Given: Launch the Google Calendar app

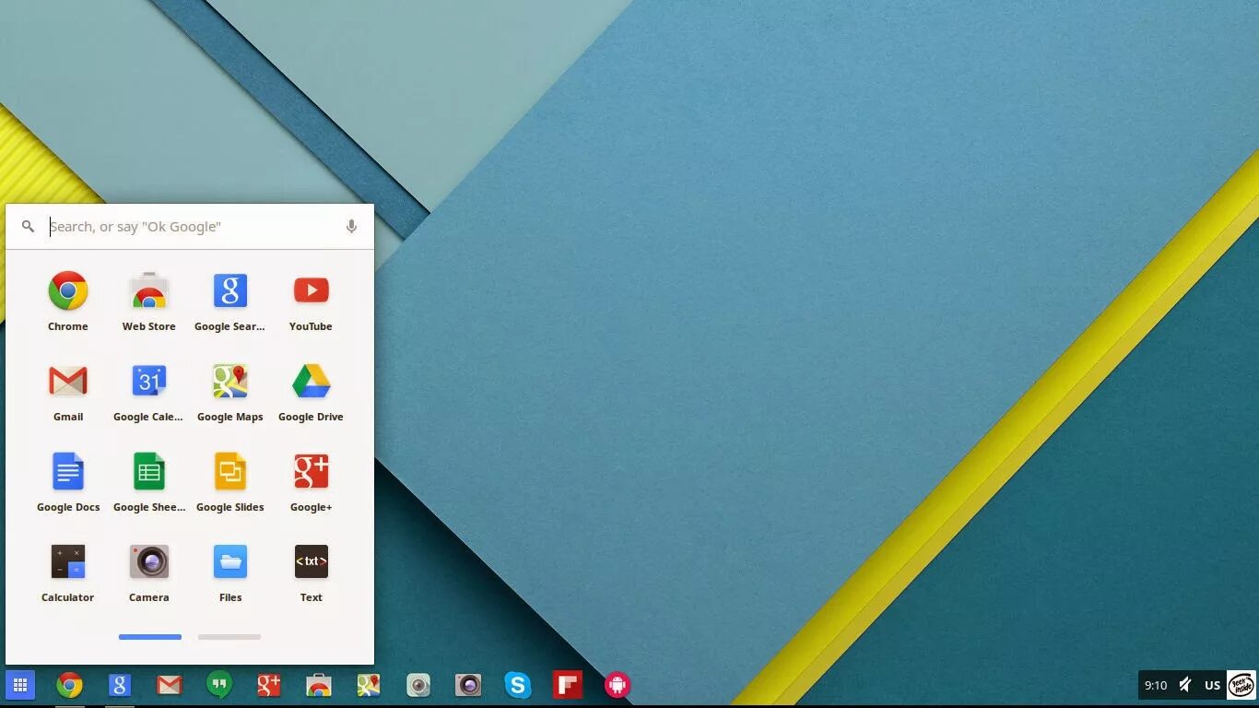Looking at the screenshot, I should tap(149, 381).
